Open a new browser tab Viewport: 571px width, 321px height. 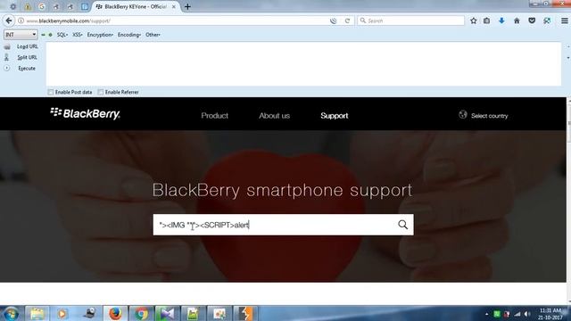coord(187,6)
